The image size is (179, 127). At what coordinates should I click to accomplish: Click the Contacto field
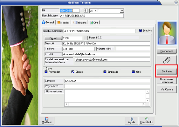click(x=107, y=81)
